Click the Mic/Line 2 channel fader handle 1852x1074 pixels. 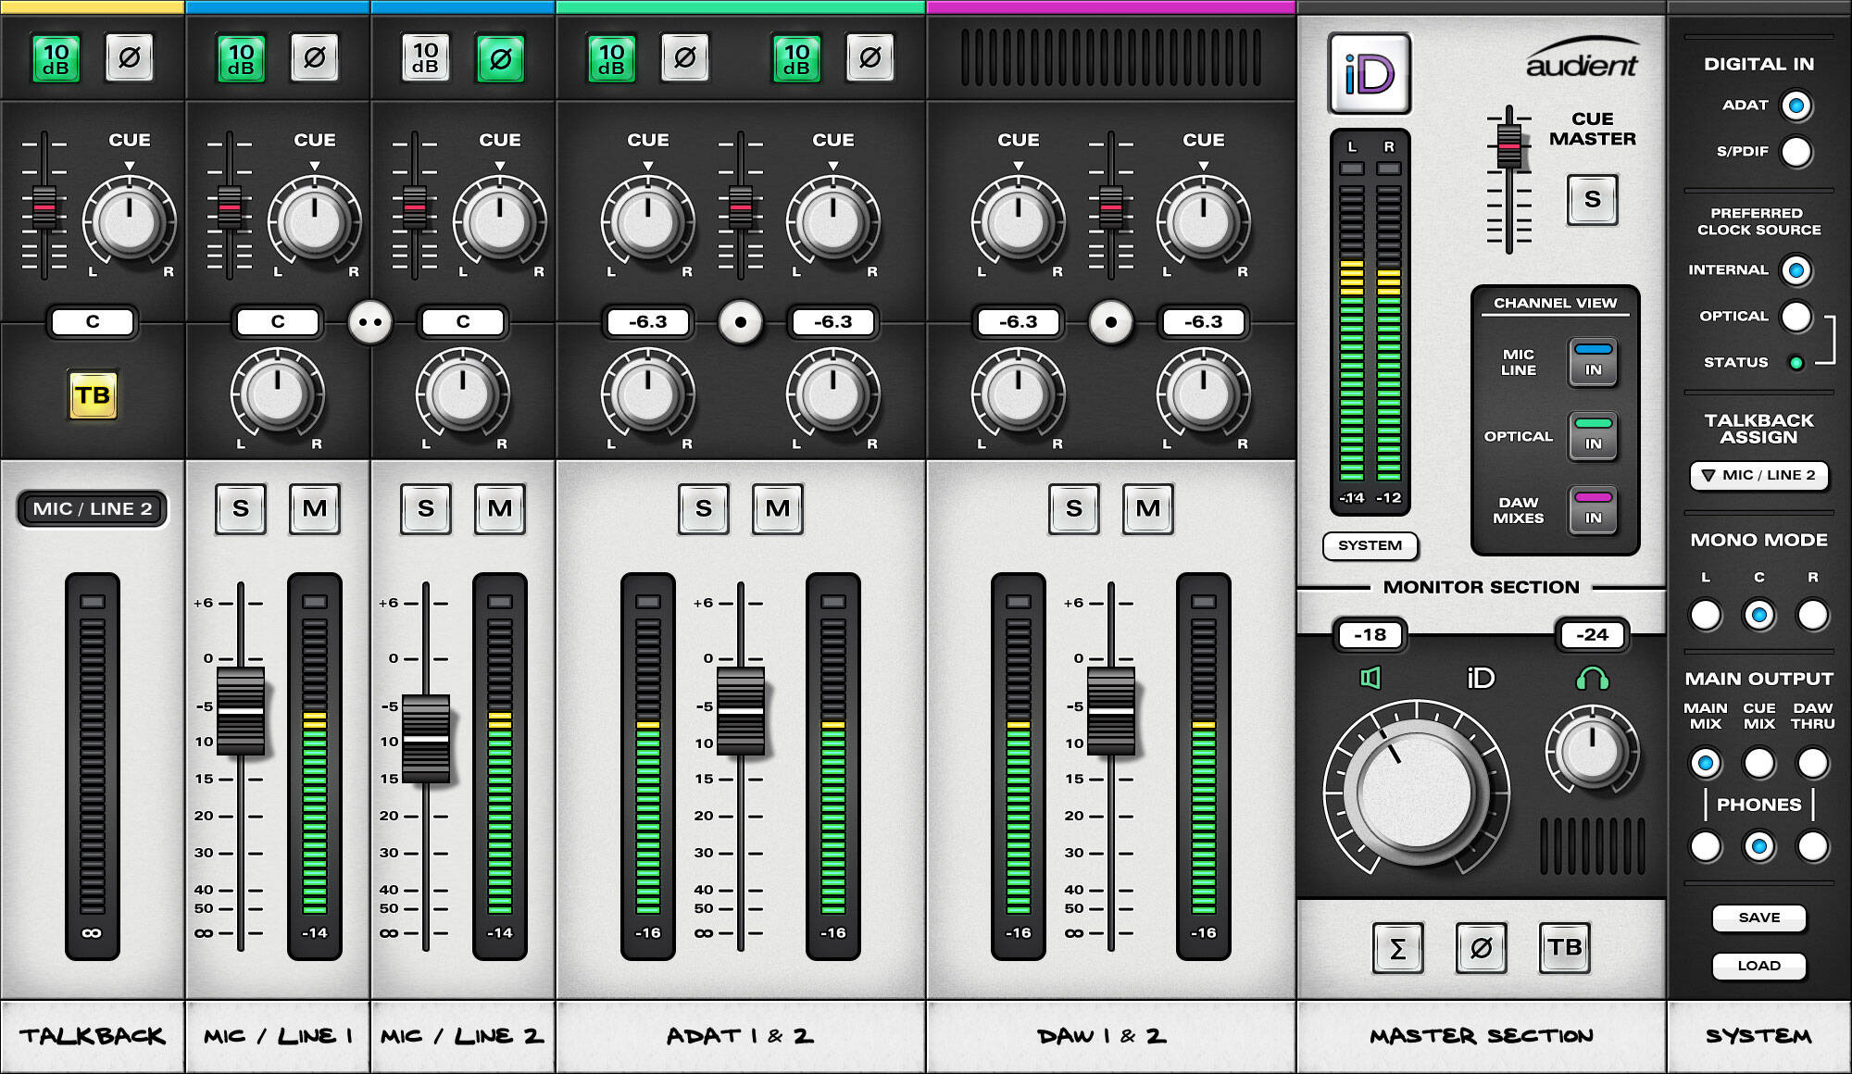(x=426, y=739)
